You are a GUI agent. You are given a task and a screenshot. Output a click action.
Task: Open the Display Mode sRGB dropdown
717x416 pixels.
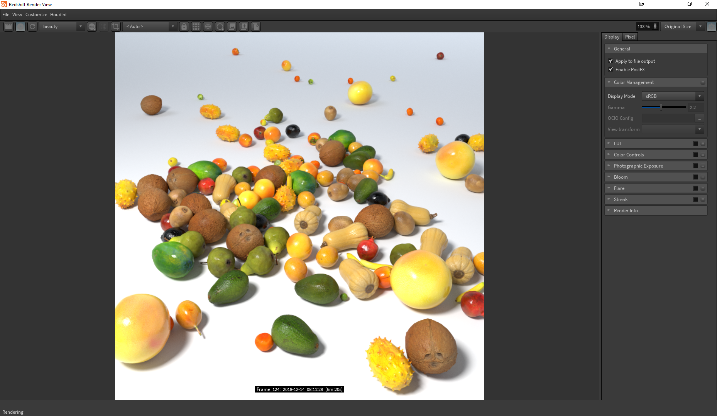click(673, 96)
